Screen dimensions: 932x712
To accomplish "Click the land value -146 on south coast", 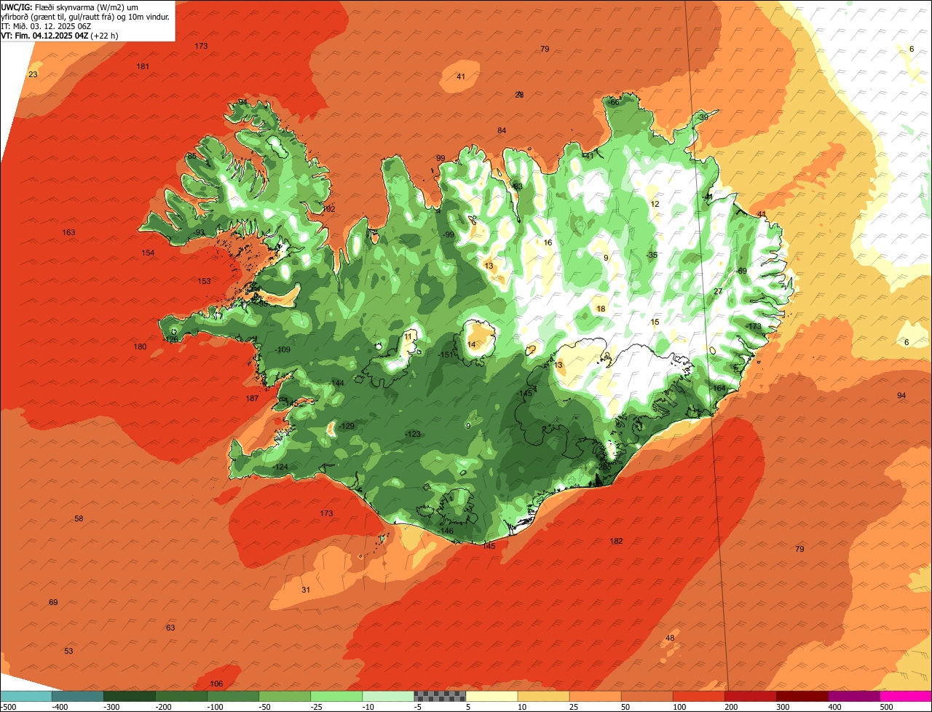I will coord(446,531).
